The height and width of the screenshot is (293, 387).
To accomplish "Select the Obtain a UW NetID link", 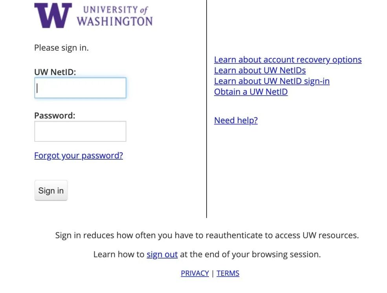I will click(x=251, y=92).
